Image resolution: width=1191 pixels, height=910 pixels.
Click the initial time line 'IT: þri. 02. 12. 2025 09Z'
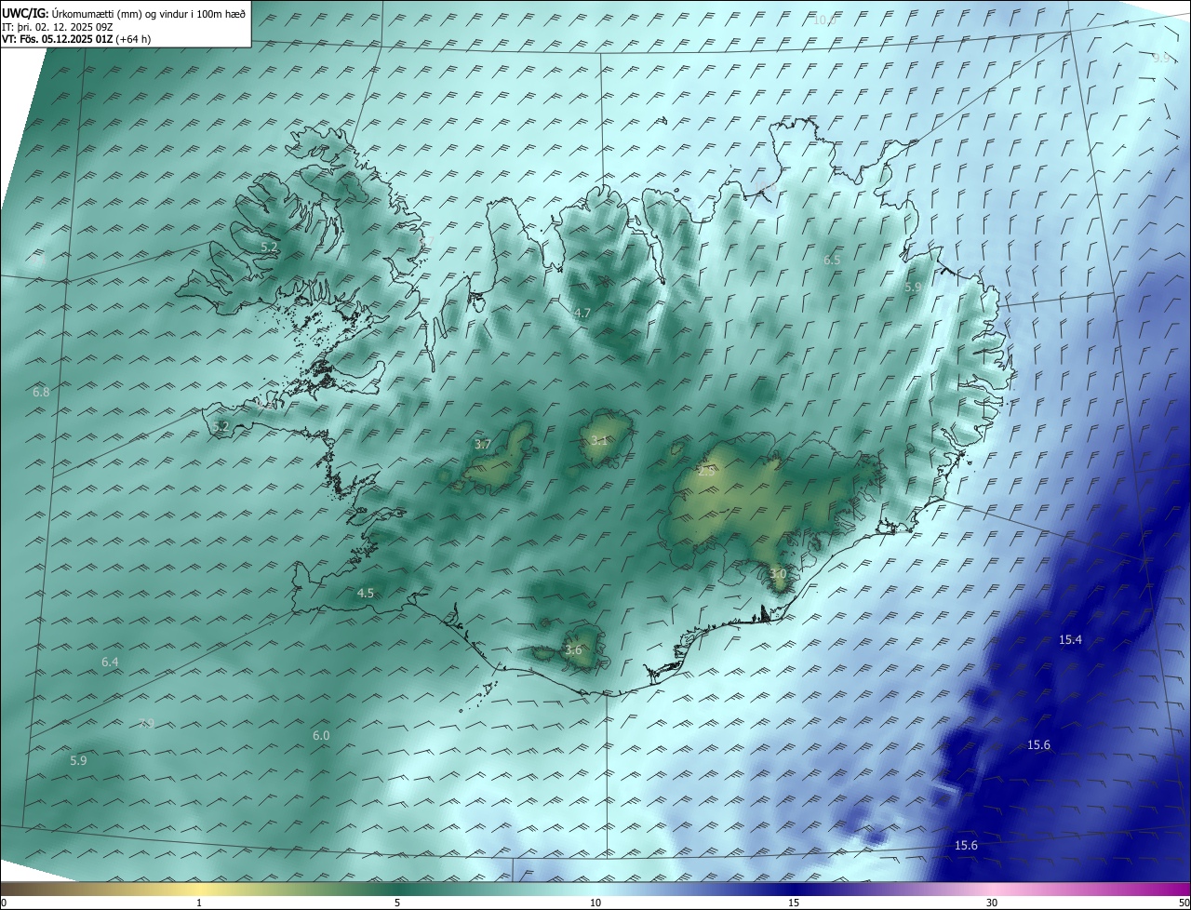coord(58,26)
